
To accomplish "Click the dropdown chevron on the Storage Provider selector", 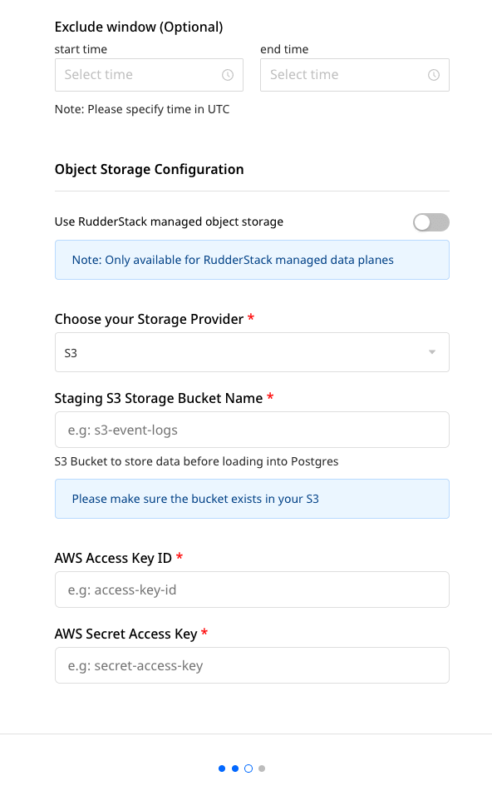I will click(x=432, y=352).
